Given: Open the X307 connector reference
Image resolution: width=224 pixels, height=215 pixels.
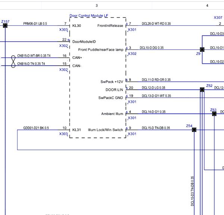Looking at the screenshot, I should tap(218, 18).
